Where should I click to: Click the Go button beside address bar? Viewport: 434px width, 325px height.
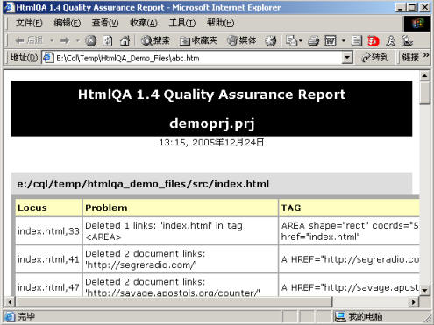375,58
